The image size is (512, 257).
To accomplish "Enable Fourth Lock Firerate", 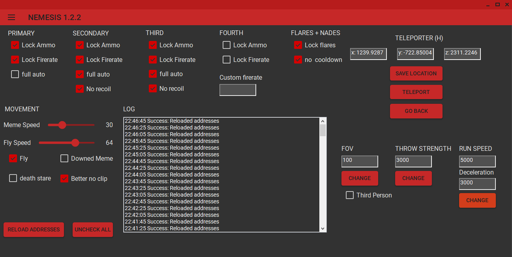I will pyautogui.click(x=226, y=60).
